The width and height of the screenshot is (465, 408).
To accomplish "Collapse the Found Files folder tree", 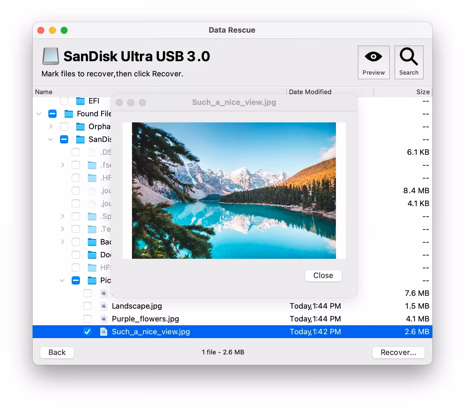I will pos(39,114).
